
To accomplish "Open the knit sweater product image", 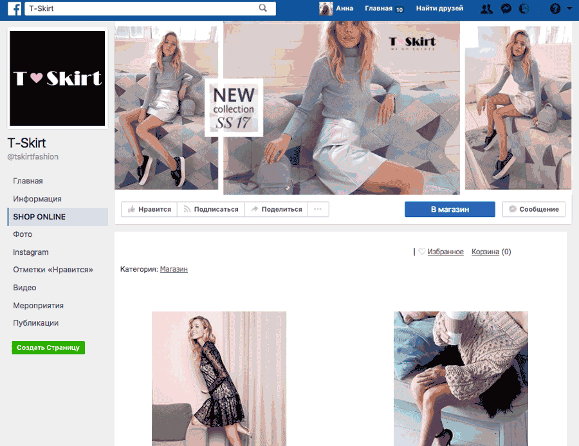I will pos(461,378).
